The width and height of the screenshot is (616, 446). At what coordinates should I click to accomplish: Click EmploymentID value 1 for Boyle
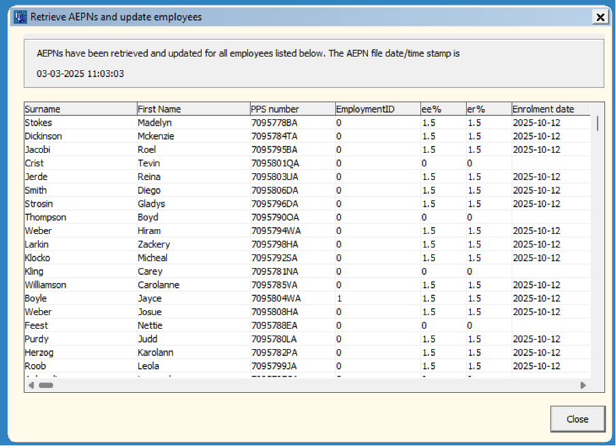tap(339, 298)
